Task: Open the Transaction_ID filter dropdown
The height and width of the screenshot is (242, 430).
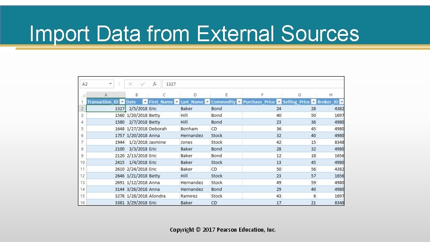Action: click(x=122, y=102)
